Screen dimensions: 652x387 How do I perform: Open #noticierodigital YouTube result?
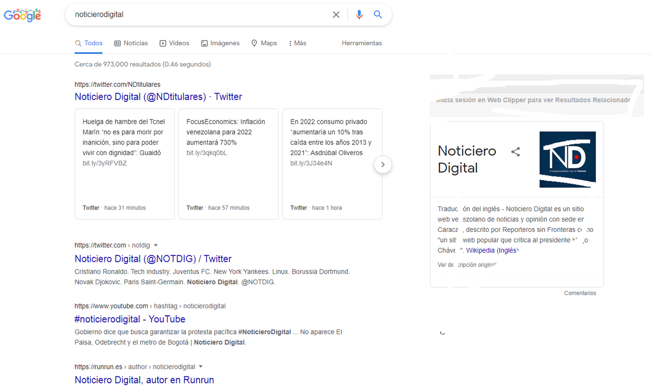(x=130, y=319)
